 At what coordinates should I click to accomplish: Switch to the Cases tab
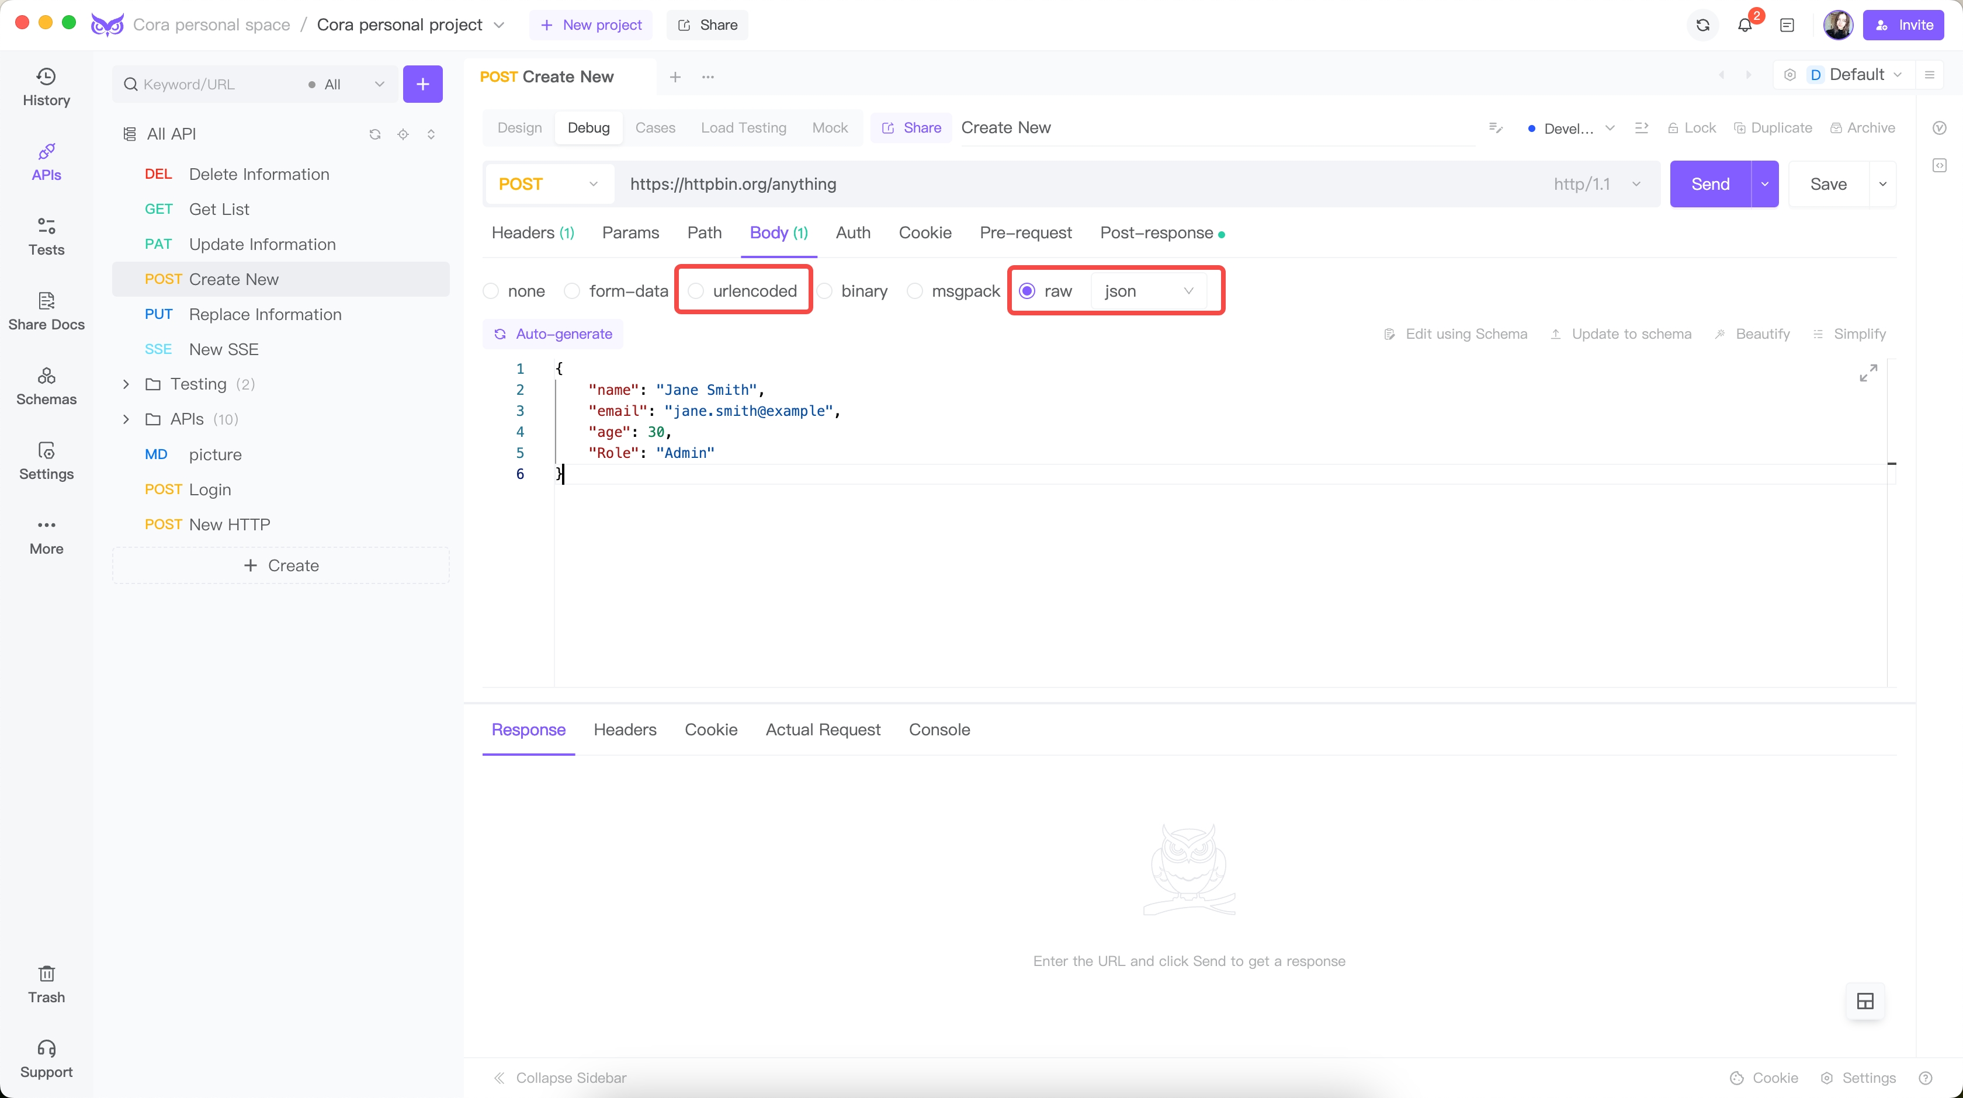point(654,128)
